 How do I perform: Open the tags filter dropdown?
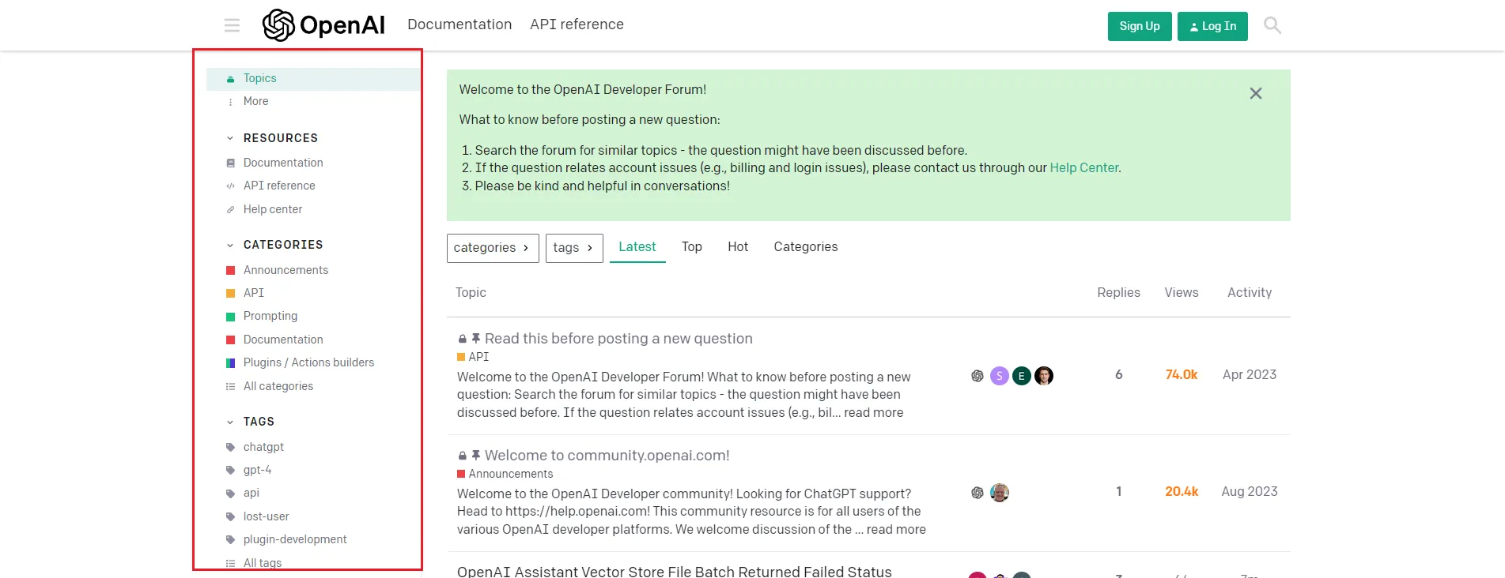pos(573,248)
